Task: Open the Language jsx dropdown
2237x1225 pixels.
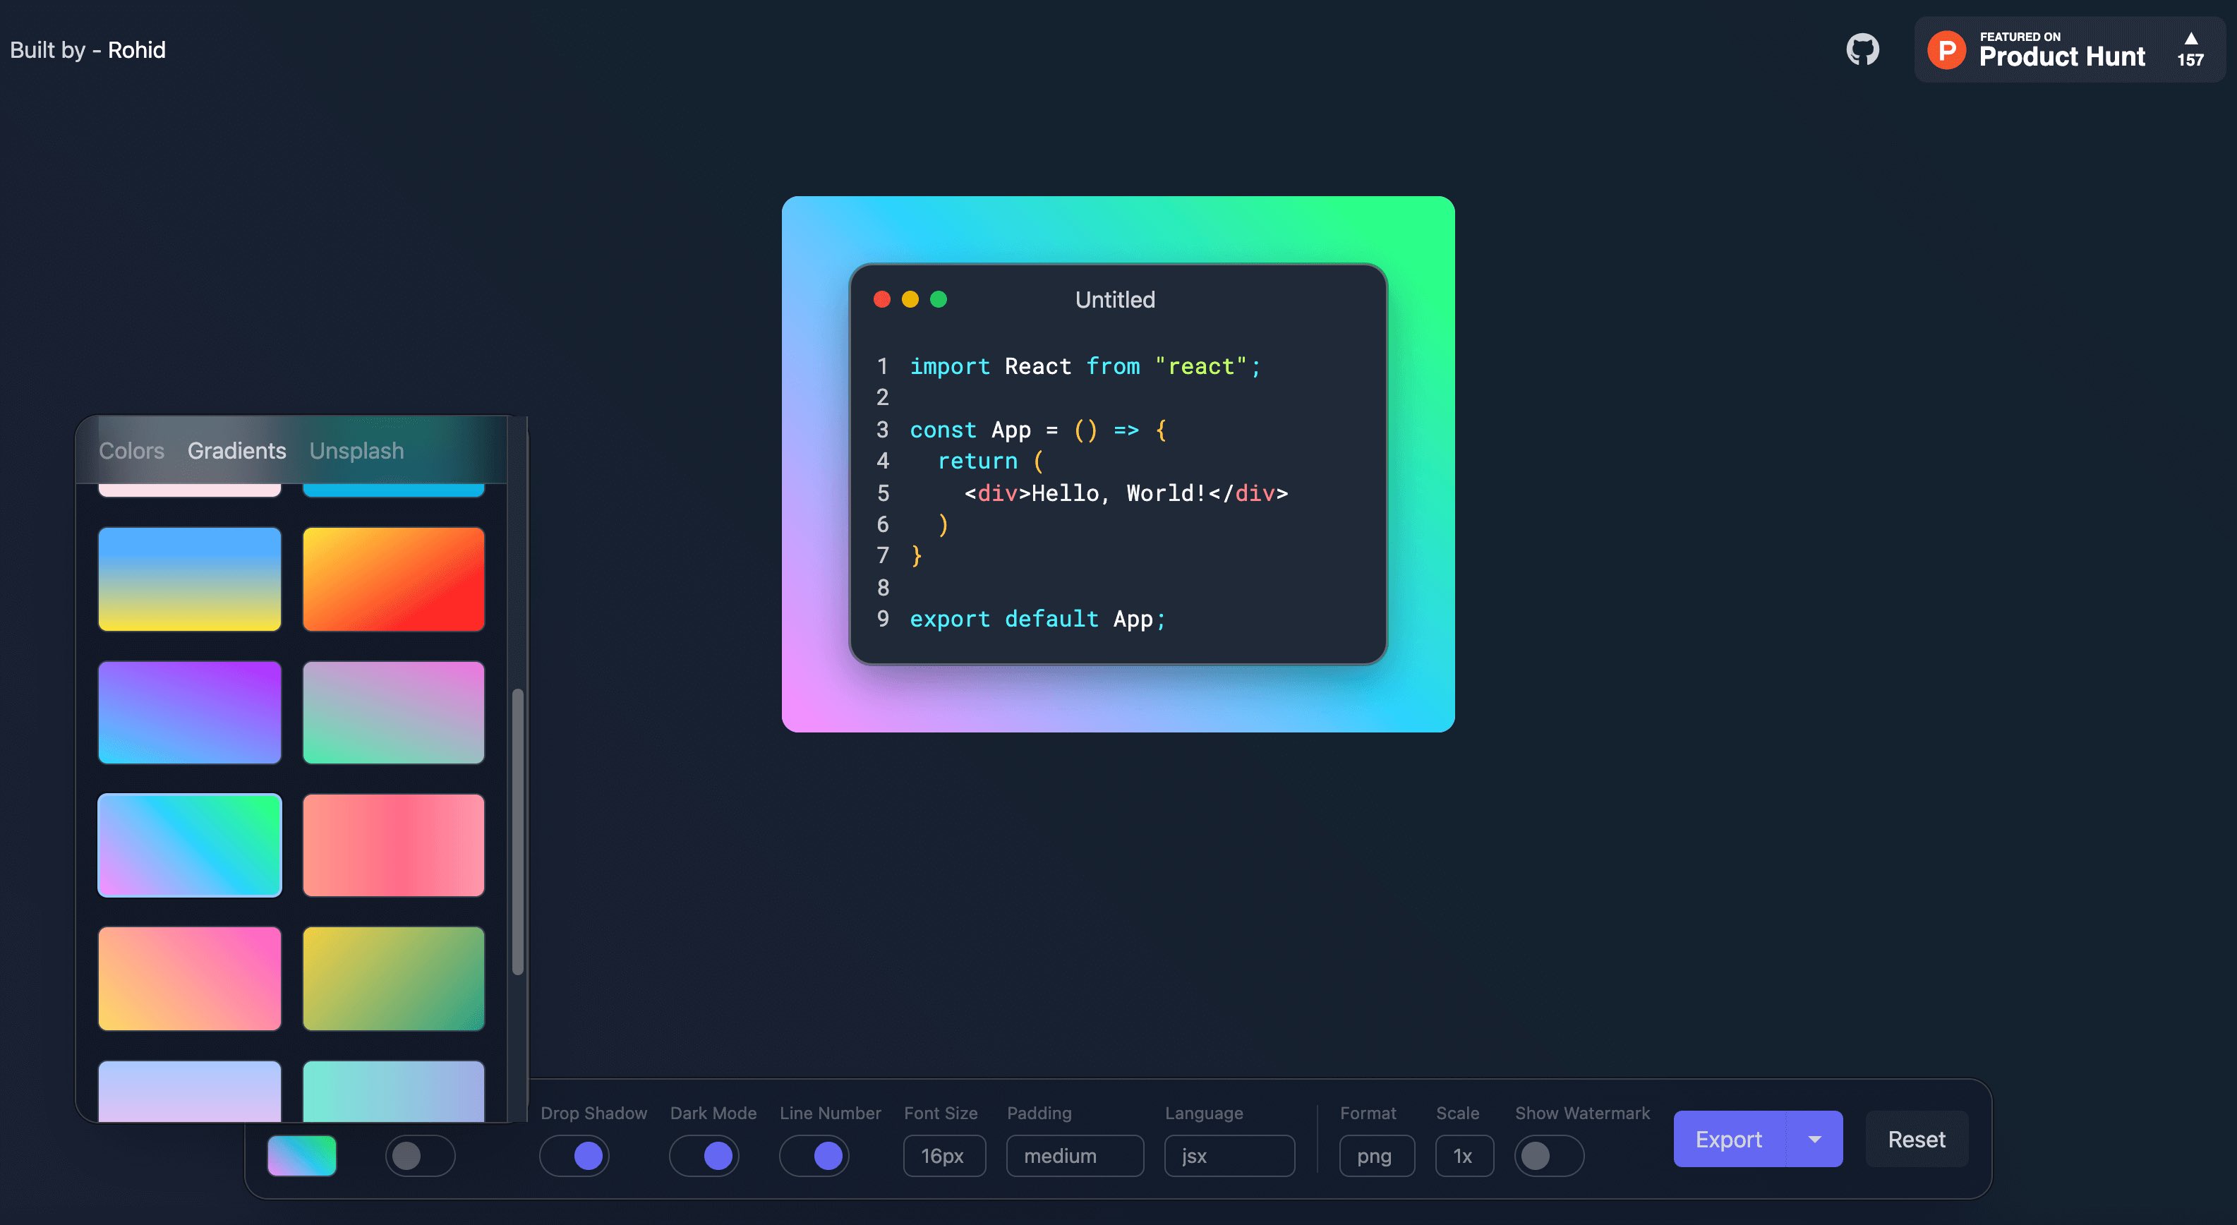Action: [1229, 1156]
